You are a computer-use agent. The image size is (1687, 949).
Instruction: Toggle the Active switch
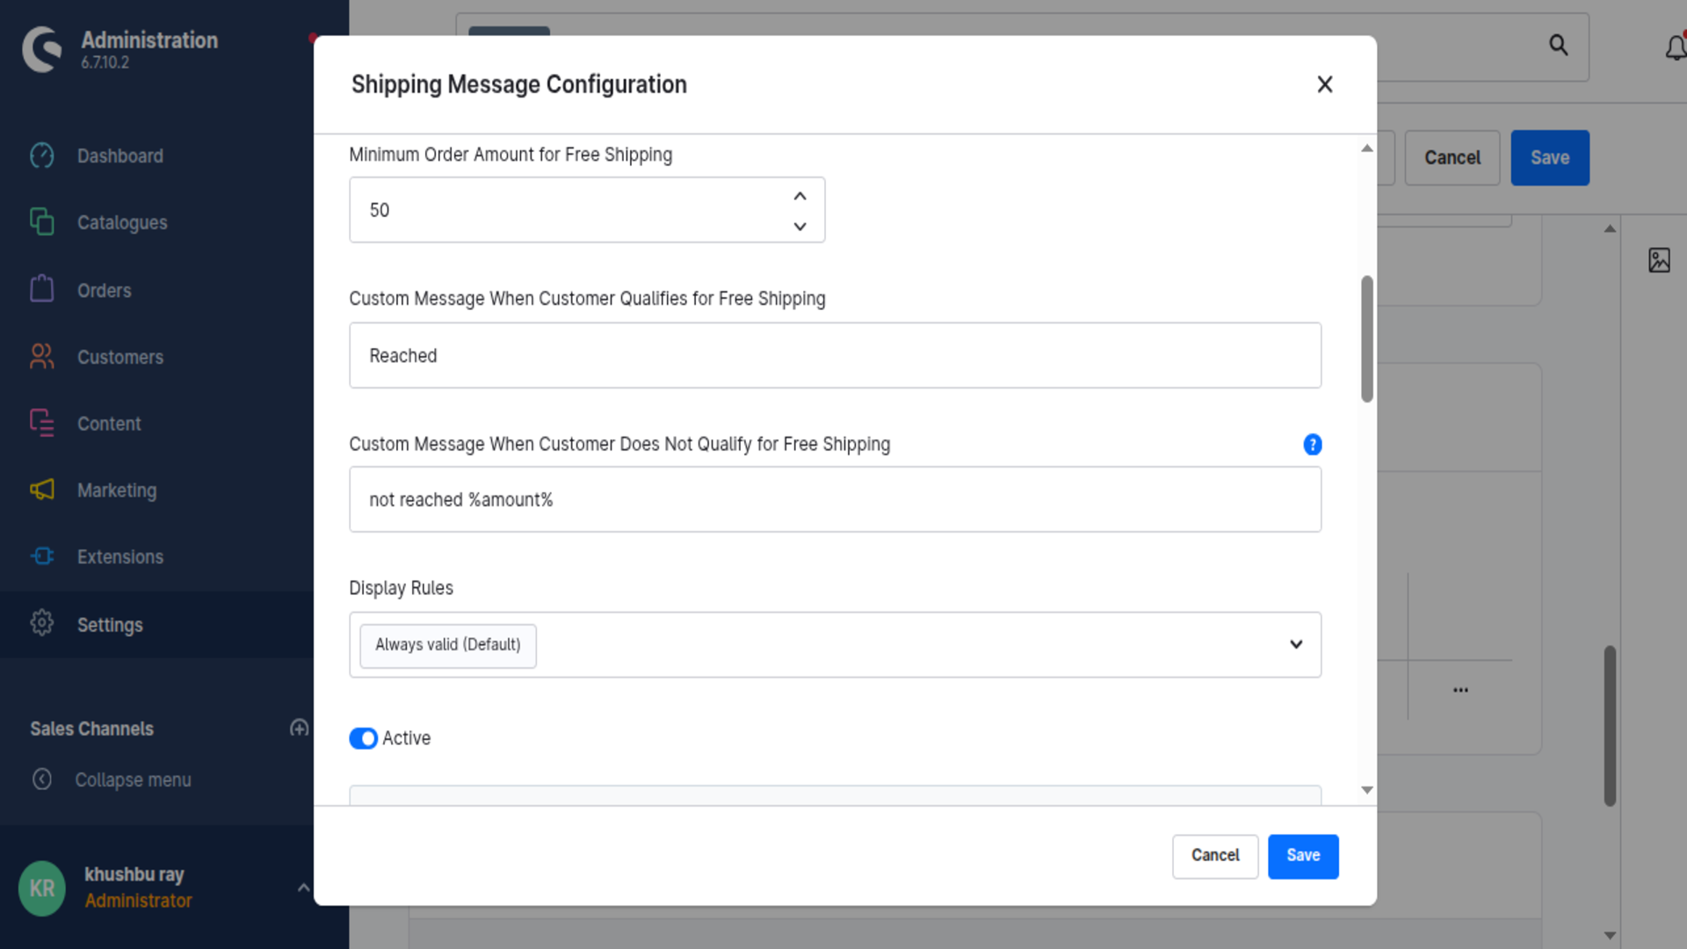tap(363, 738)
